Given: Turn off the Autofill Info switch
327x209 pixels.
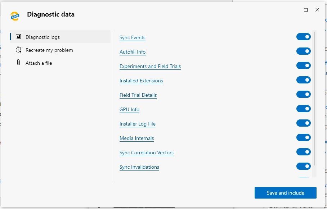Looking at the screenshot, I should pyautogui.click(x=304, y=51).
